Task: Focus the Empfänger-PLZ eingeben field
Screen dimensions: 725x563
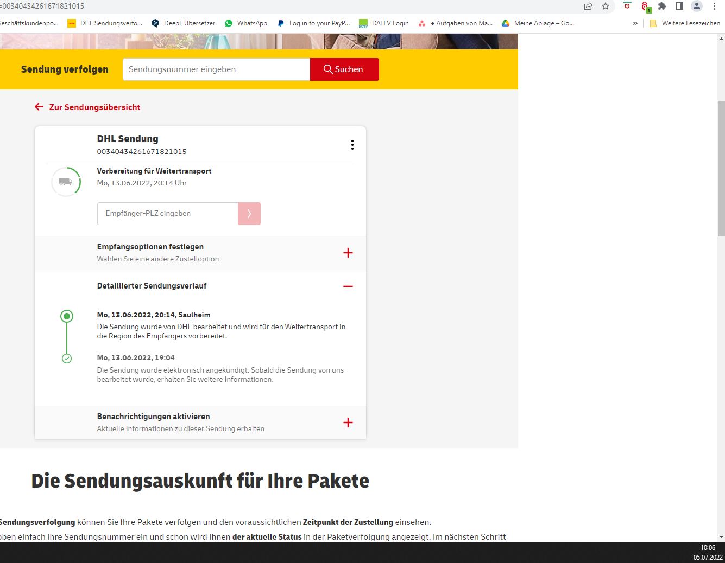Action: 168,214
